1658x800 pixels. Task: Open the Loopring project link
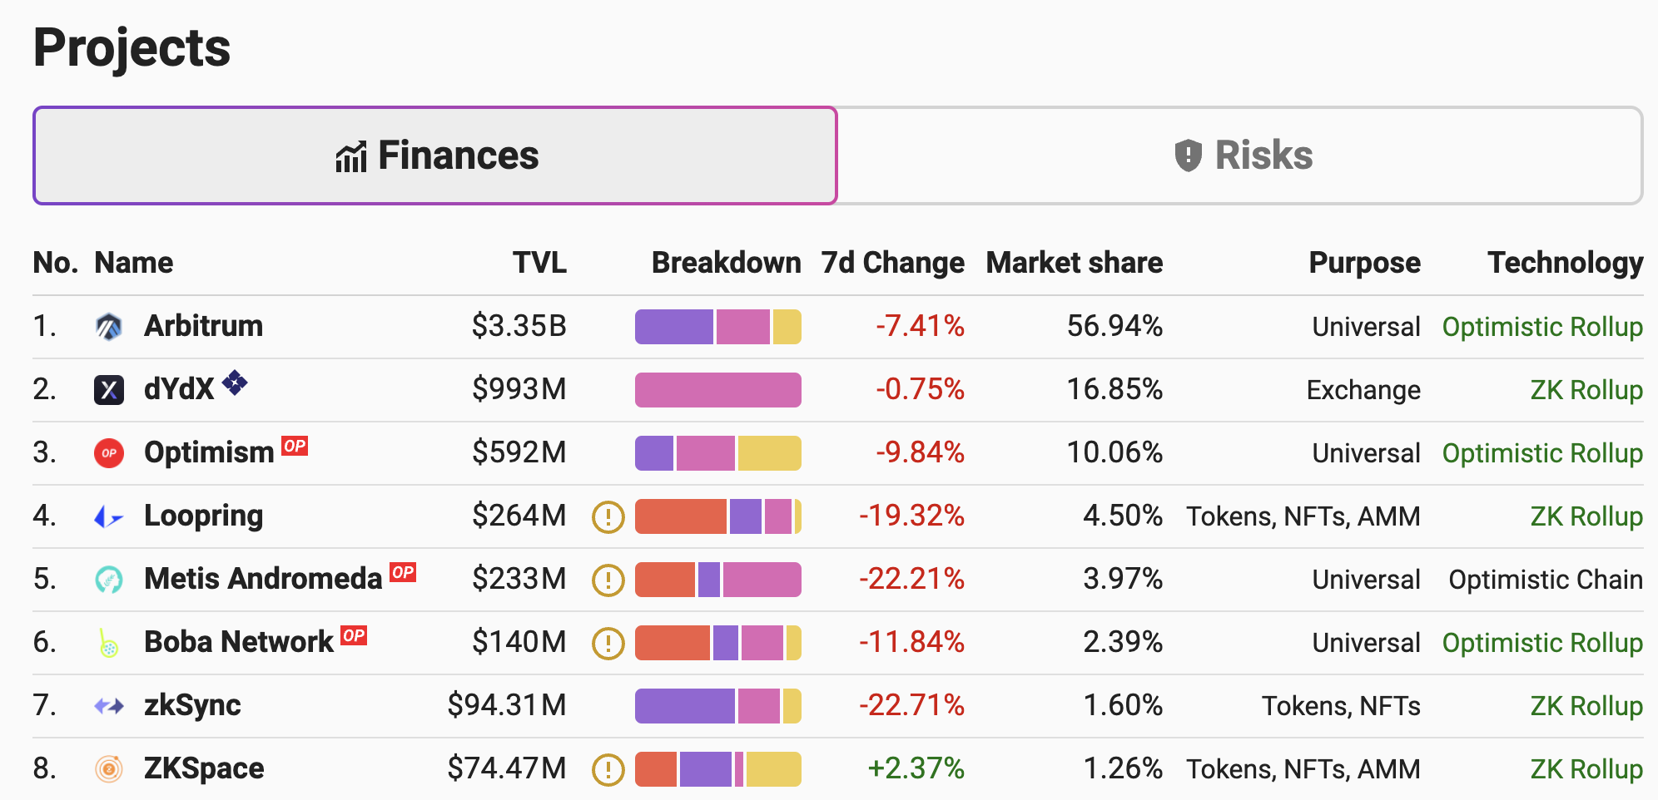203,516
